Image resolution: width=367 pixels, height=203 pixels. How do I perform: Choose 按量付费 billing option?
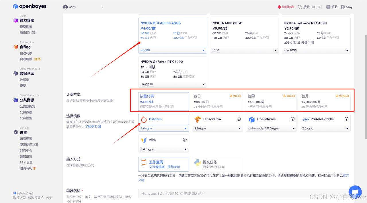tap(163, 101)
